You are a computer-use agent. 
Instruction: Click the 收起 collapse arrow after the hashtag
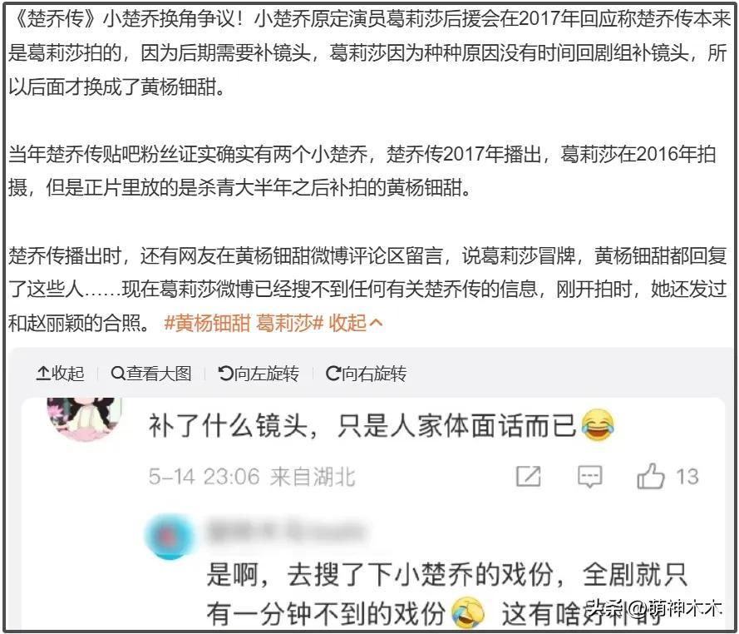click(355, 324)
